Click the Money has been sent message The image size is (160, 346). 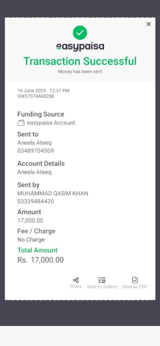tap(80, 72)
